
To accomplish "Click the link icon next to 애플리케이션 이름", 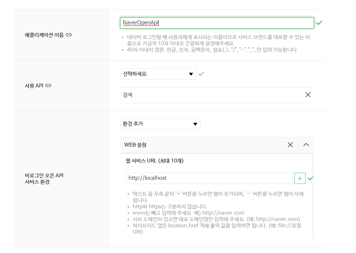I will [x=69, y=35].
